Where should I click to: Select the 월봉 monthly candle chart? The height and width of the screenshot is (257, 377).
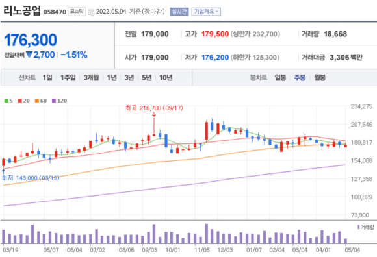click(x=320, y=77)
